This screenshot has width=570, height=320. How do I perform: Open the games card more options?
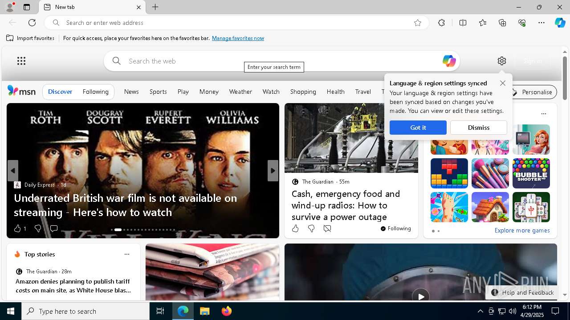544,114
